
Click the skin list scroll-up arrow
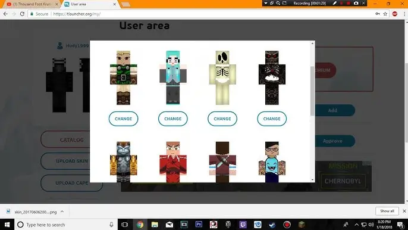(312, 43)
